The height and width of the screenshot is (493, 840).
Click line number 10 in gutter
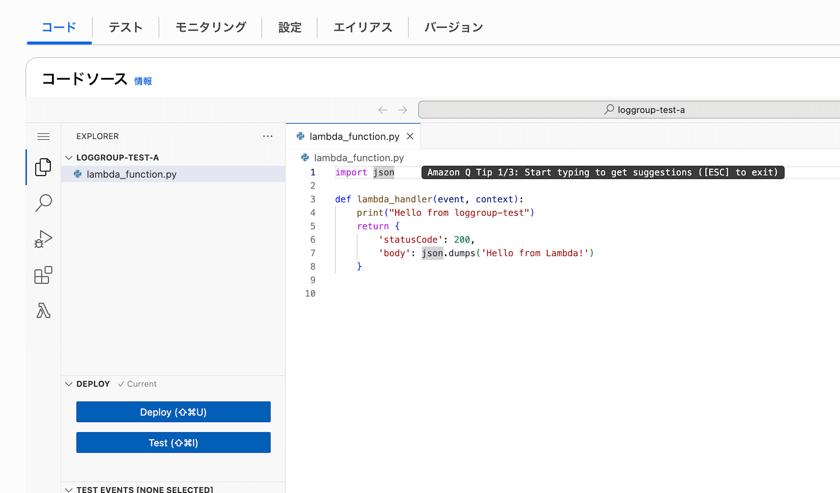coord(310,293)
